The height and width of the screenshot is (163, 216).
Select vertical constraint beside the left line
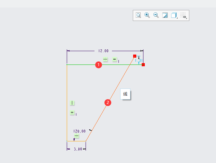72,103
